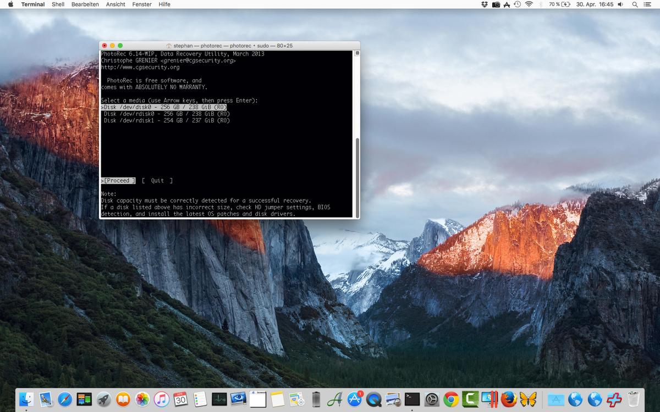Open the butterfly app in Dock
This screenshot has height=412, width=660.
tap(528, 399)
